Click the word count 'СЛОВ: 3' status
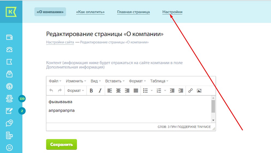This screenshot has width=271, height=153. pos(163,127)
